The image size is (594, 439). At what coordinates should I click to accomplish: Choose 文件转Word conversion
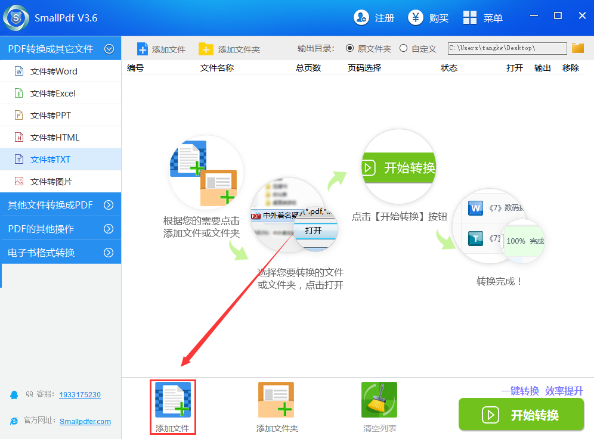pyautogui.click(x=61, y=71)
